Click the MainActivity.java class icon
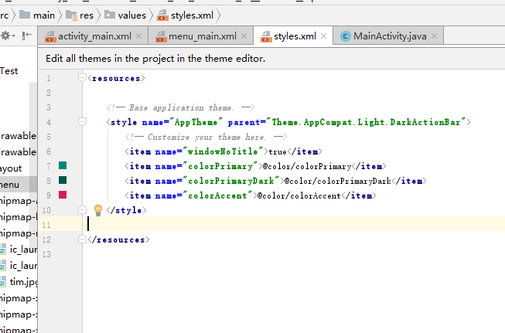 pos(345,36)
